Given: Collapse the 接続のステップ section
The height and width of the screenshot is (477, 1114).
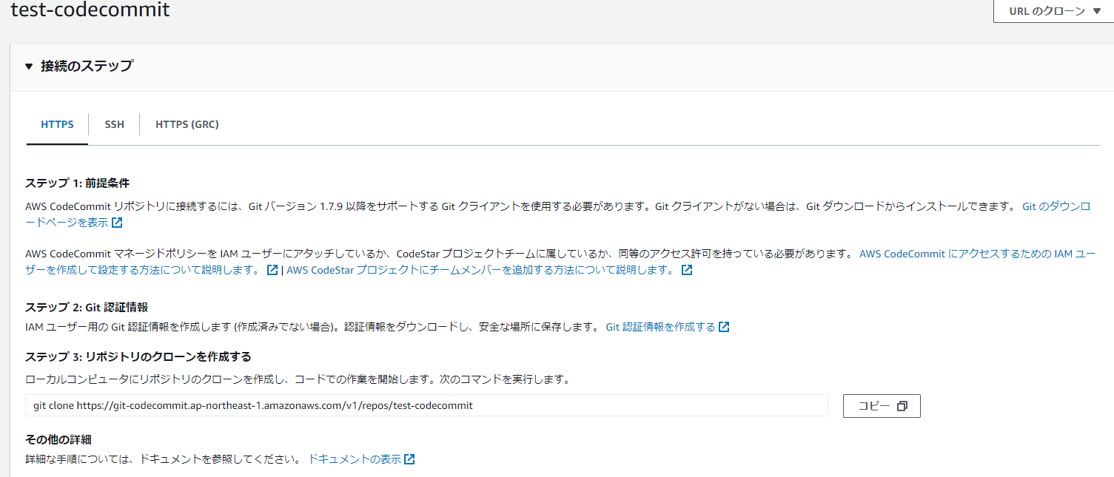Looking at the screenshot, I should tap(29, 66).
